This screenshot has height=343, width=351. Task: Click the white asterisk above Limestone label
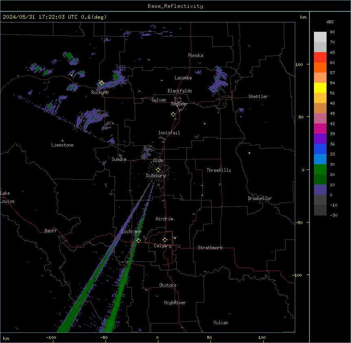point(62,141)
